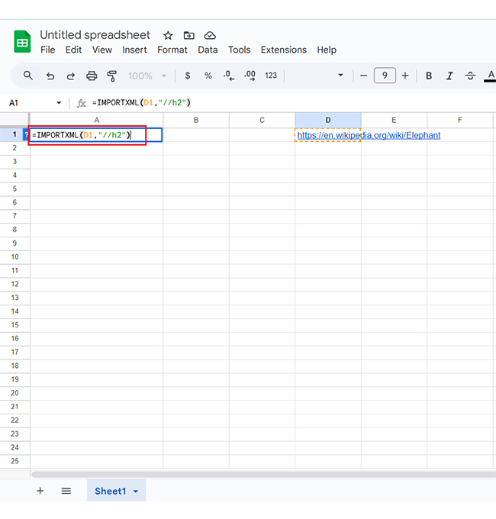Open the Extensions menu

(x=283, y=50)
